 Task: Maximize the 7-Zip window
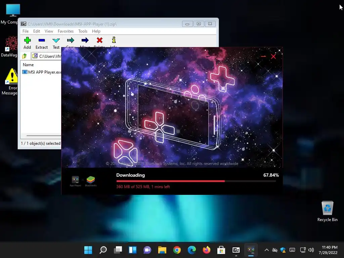pos(199,24)
